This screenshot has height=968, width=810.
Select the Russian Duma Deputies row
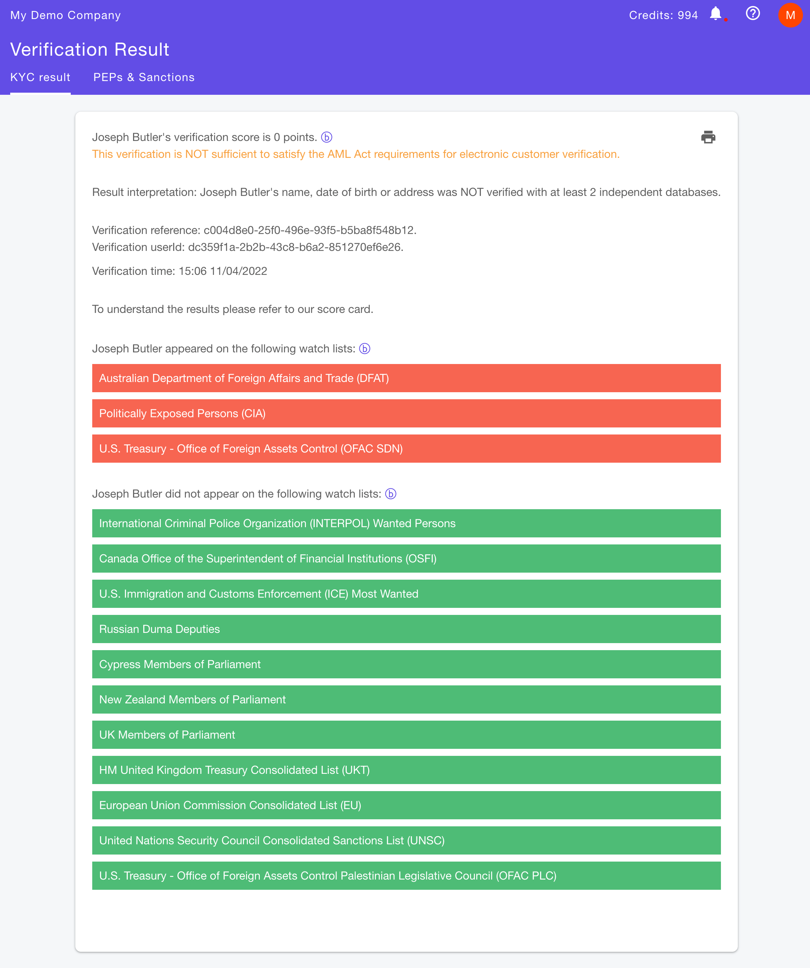406,629
